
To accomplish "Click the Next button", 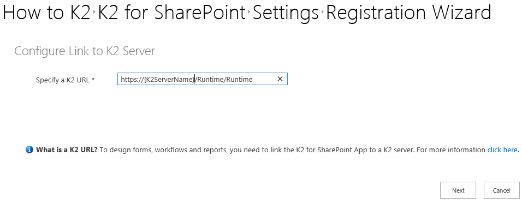I will (x=458, y=190).
